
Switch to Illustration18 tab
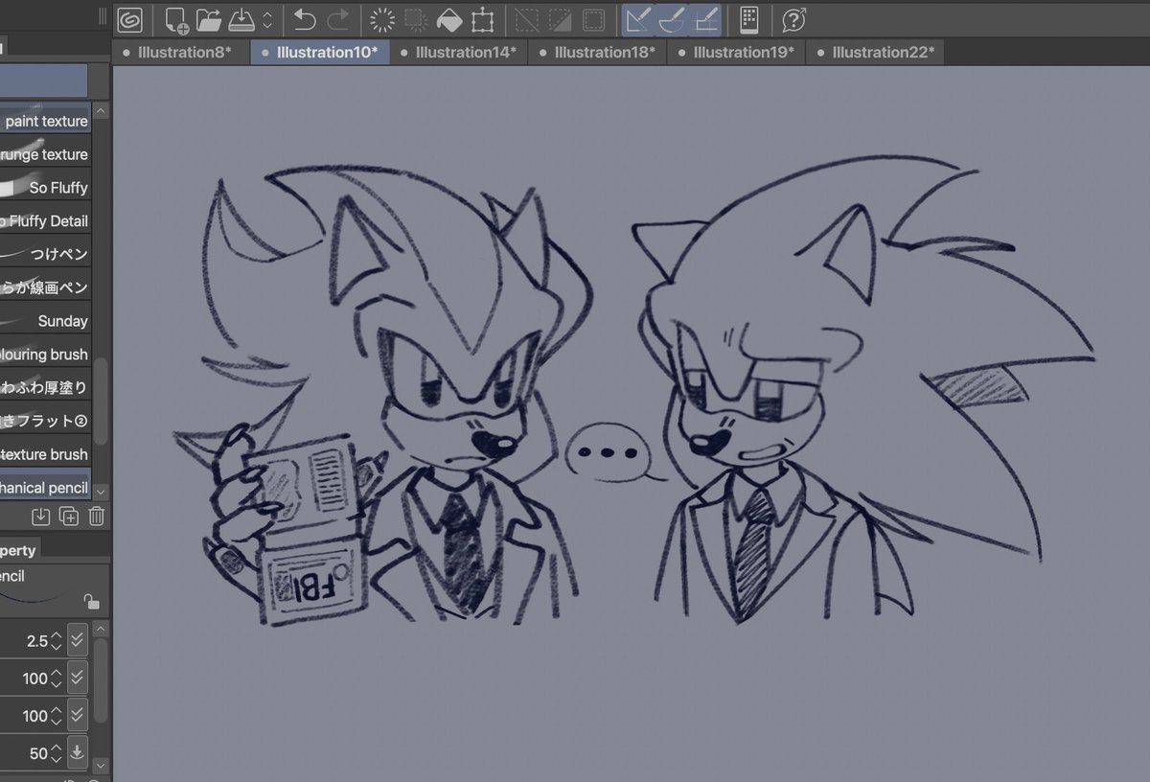click(598, 53)
